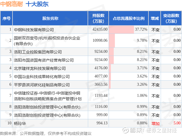Click the 0.88% proportion value
This screenshot has height=136, width=182.
(x=142, y=123)
